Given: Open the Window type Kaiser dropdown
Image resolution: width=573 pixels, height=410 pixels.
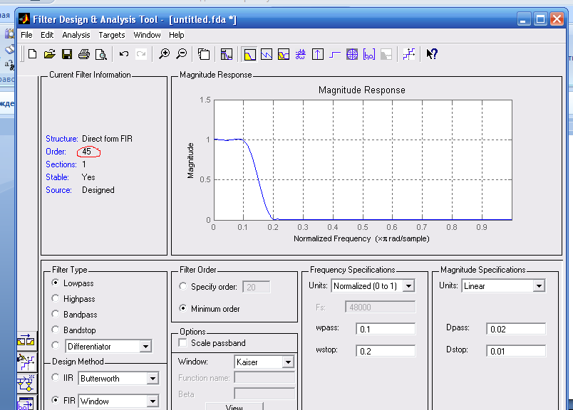Looking at the screenshot, I should (x=287, y=362).
